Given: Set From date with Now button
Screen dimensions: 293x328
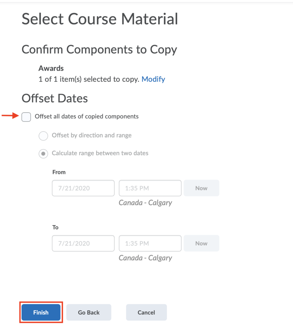Looking at the screenshot, I should coord(201,188).
